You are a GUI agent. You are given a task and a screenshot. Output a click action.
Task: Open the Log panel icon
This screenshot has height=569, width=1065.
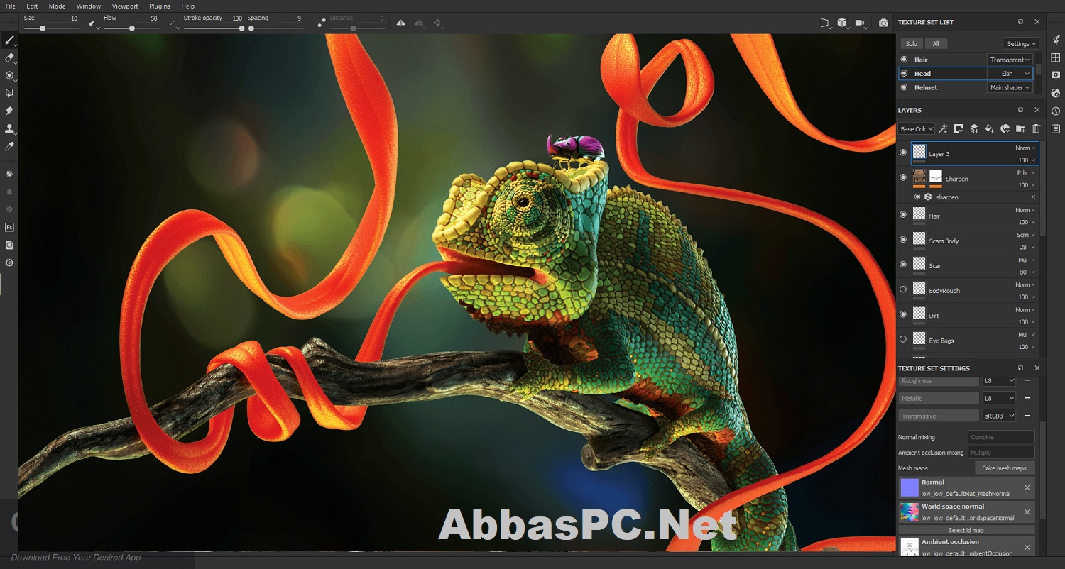click(1056, 128)
